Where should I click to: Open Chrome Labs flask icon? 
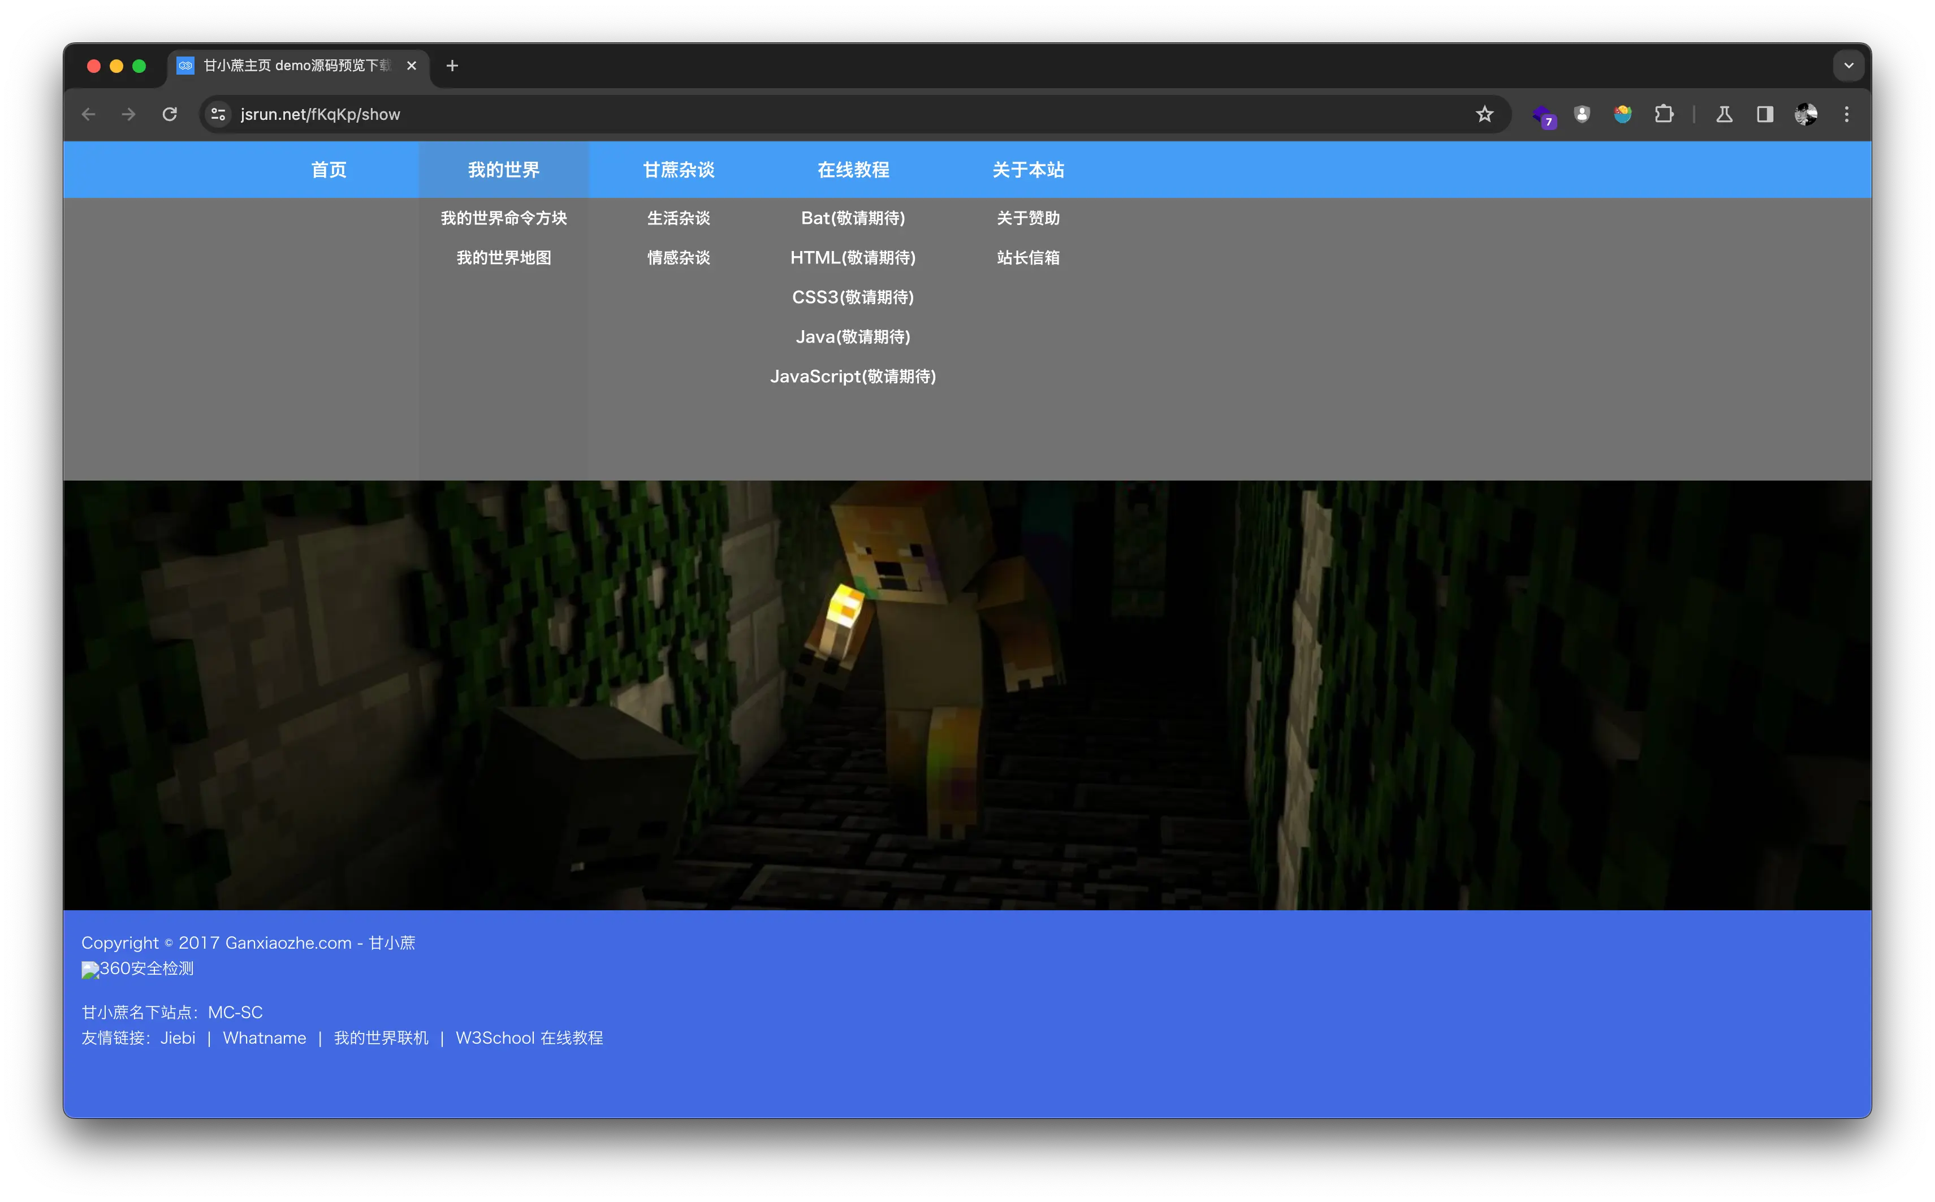pyautogui.click(x=1724, y=114)
